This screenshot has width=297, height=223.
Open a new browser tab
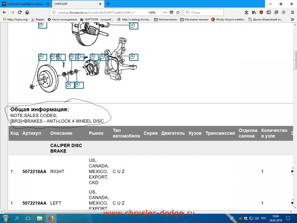108,4
